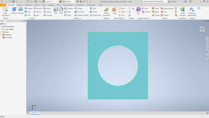The image size is (209, 118).
Task: Click the Sign In button
Action: (172, 1)
